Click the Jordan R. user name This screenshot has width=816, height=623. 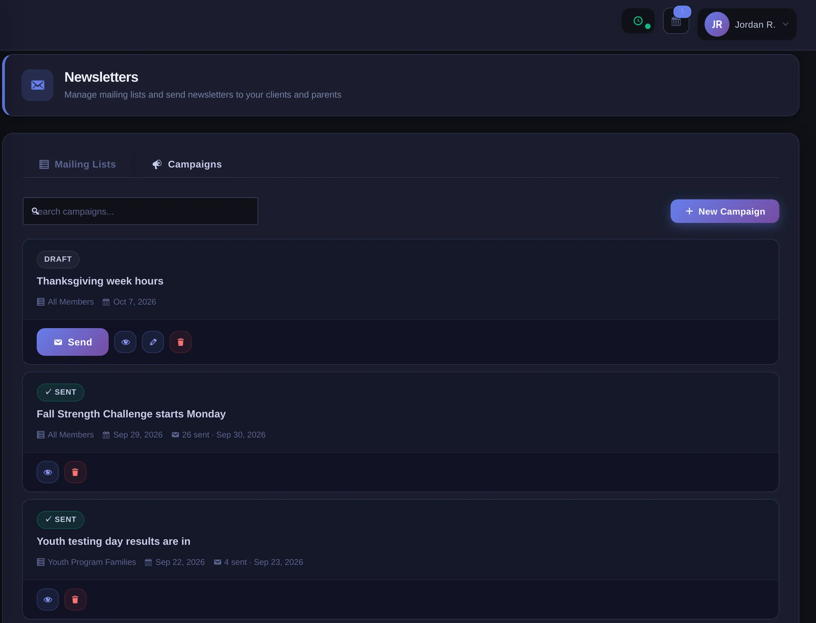755,24
